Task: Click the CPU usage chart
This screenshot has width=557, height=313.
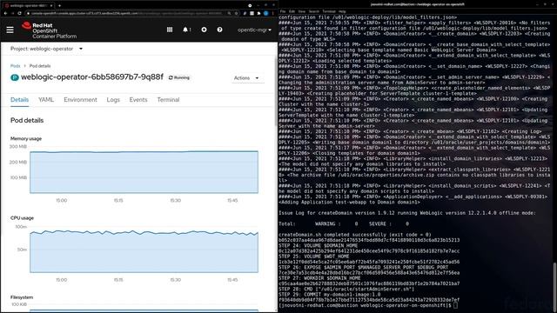Action: [x=144, y=250]
